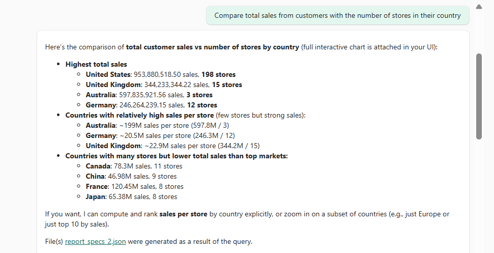Viewport: 494px width, 253px height.
Task: Click the user message about comparing total sales
Action: coord(337,15)
